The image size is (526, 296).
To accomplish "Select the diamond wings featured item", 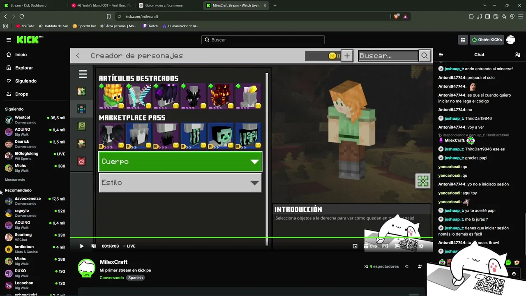I will pos(139,96).
